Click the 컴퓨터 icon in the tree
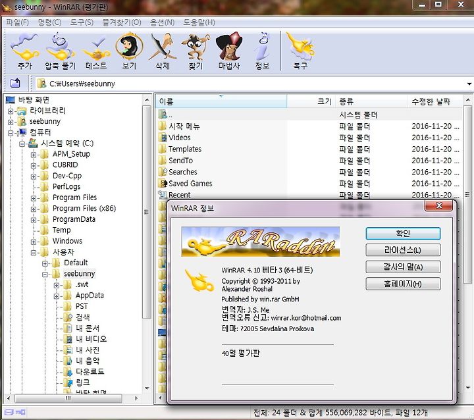 tap(22, 132)
